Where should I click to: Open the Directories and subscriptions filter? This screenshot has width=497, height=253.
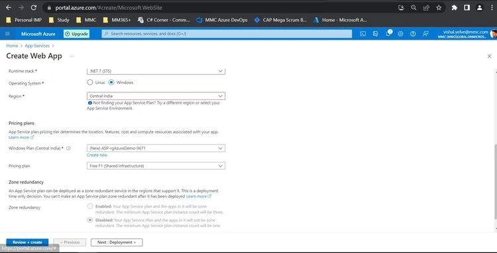pyautogui.click(x=376, y=34)
